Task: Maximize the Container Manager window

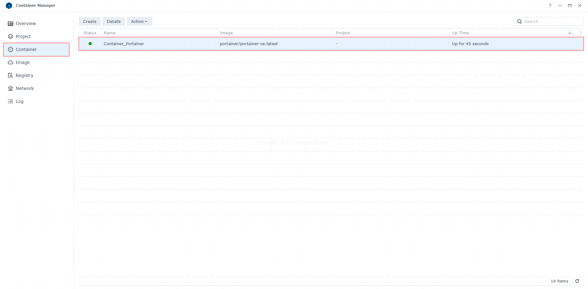Action: [x=570, y=6]
